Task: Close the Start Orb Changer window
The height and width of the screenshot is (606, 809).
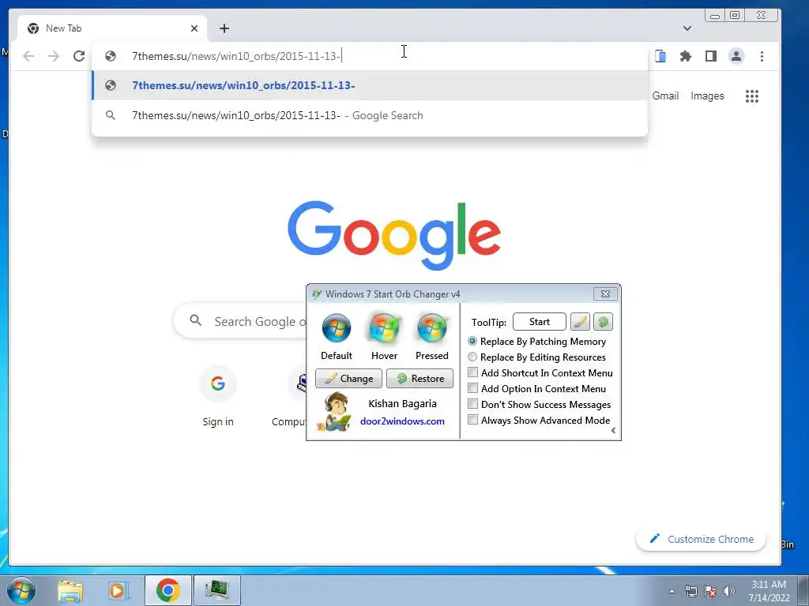Action: tap(605, 294)
